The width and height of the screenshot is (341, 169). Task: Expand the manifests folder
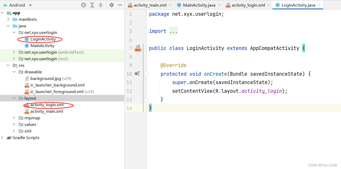pyautogui.click(x=8, y=19)
